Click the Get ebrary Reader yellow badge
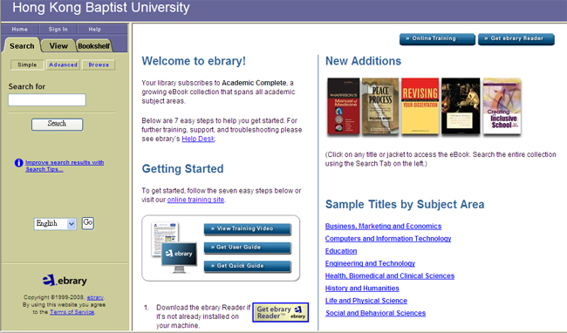567x333 pixels. (280, 312)
